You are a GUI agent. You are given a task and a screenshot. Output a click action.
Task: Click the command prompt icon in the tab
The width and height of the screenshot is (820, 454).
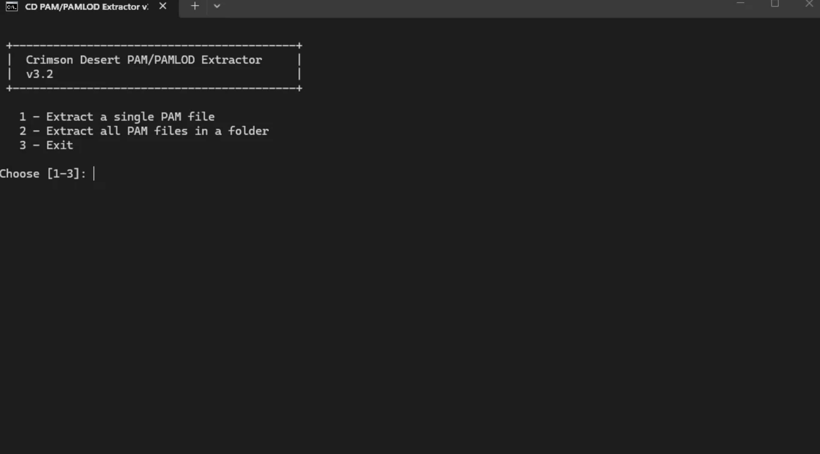(12, 6)
